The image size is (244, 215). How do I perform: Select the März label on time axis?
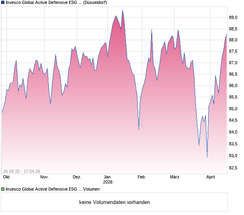pyautogui.click(x=174, y=177)
